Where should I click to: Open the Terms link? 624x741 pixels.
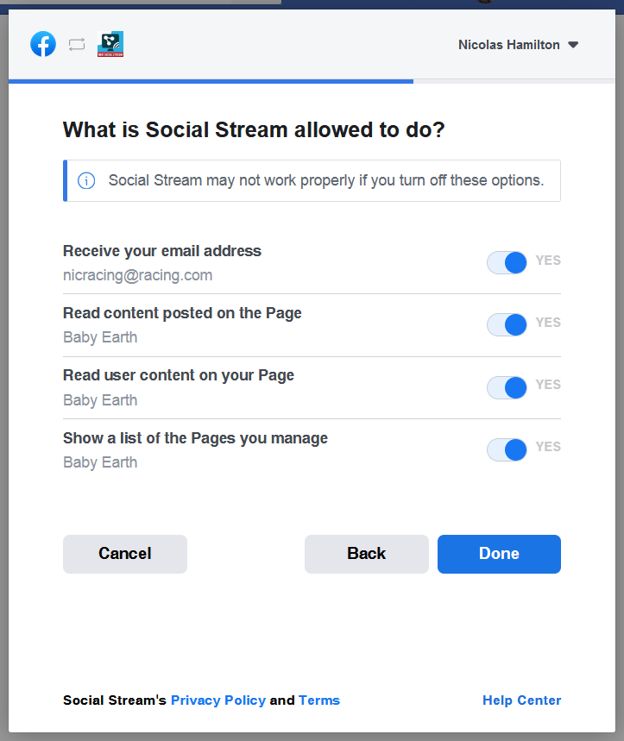tap(319, 700)
